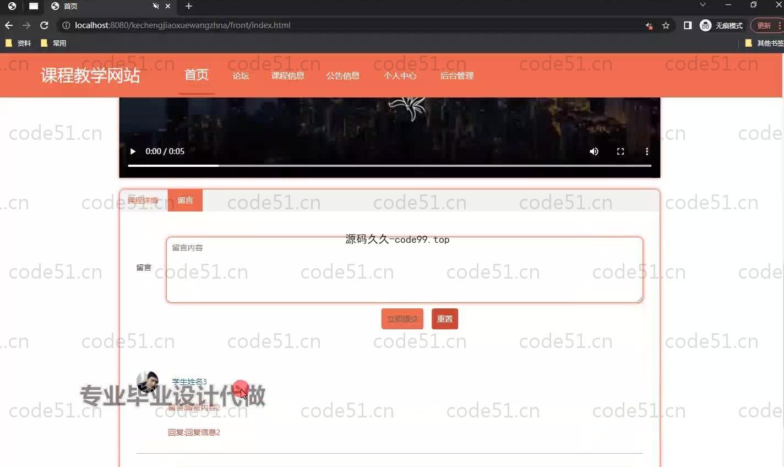The height and width of the screenshot is (467, 784).
Task: Select the 留言 tab
Action: (186, 200)
